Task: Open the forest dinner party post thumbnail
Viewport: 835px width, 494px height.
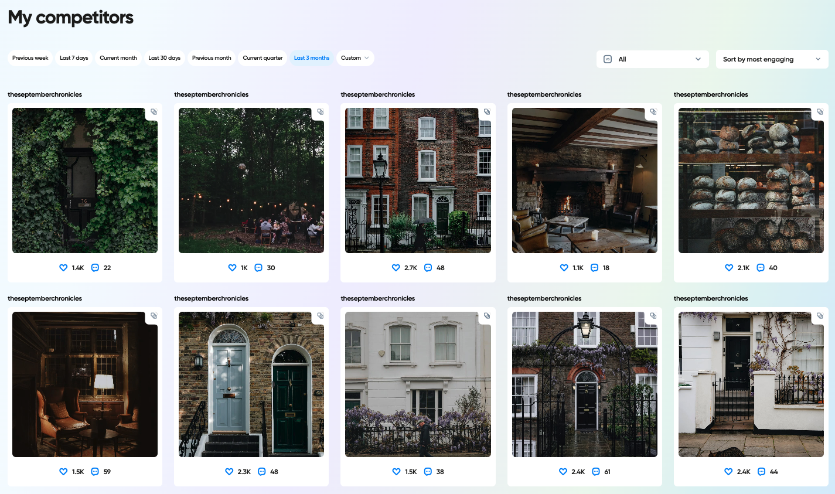Action: 251,180
